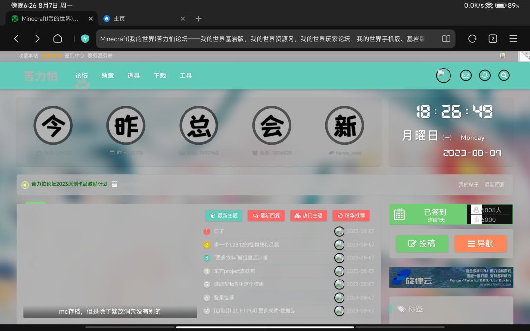The width and height of the screenshot is (530, 331).
Task: Click the 导航 navigation button
Action: point(480,244)
